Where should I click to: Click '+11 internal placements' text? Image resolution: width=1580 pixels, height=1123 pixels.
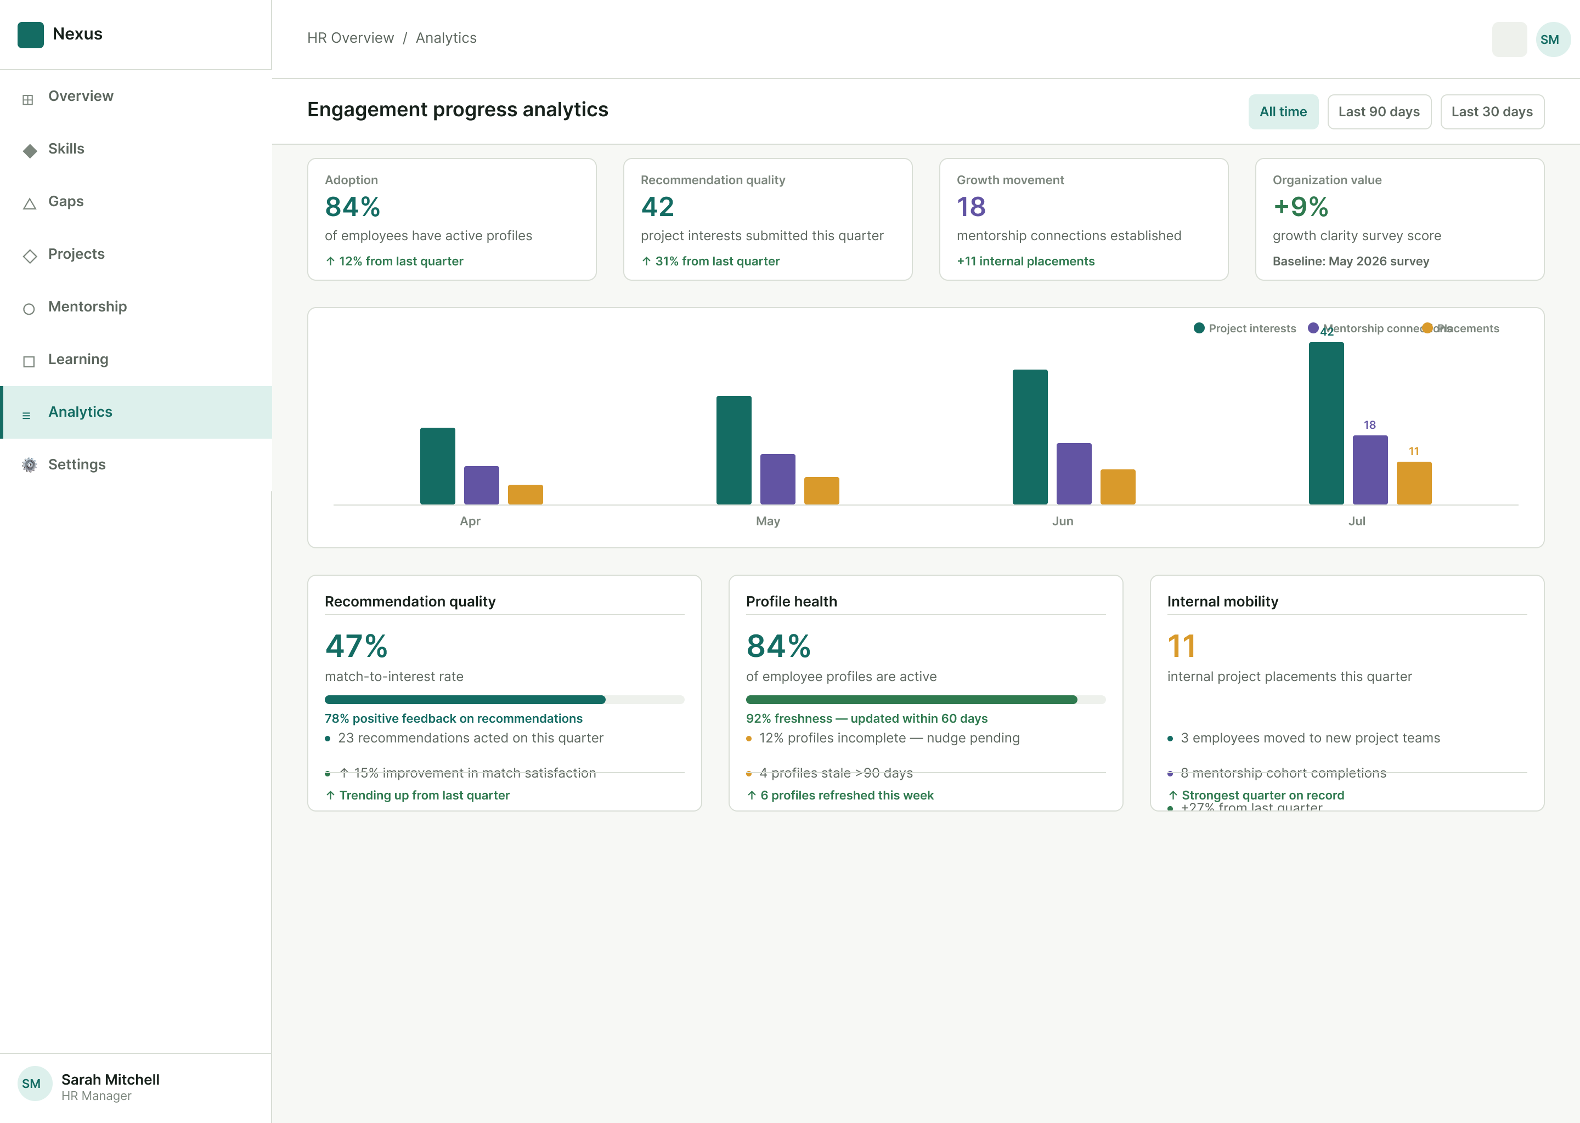point(1025,262)
